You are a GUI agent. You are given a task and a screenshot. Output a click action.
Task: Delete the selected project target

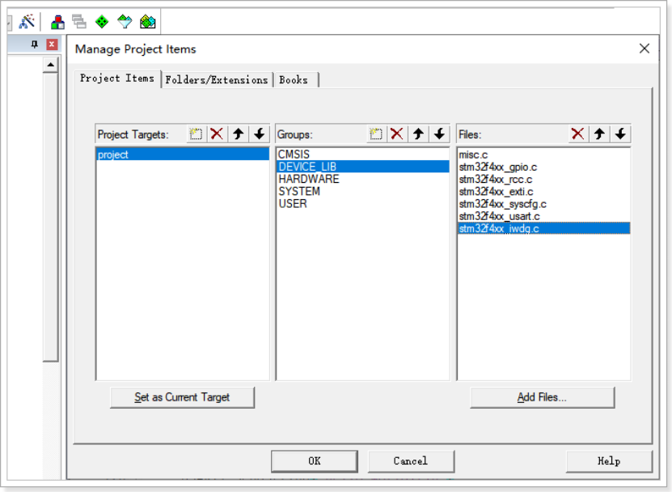tap(217, 134)
